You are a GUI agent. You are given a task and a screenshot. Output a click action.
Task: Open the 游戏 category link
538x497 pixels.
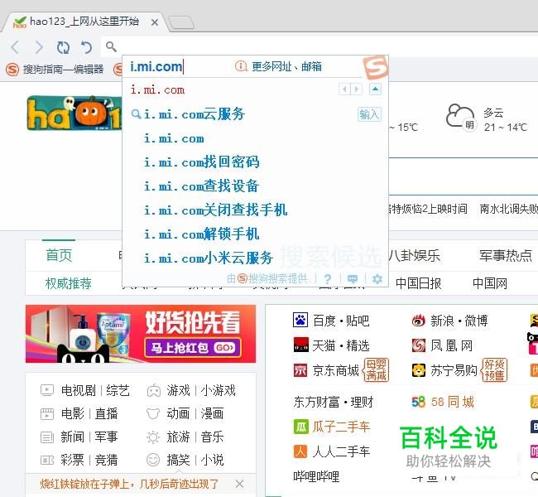(x=179, y=390)
